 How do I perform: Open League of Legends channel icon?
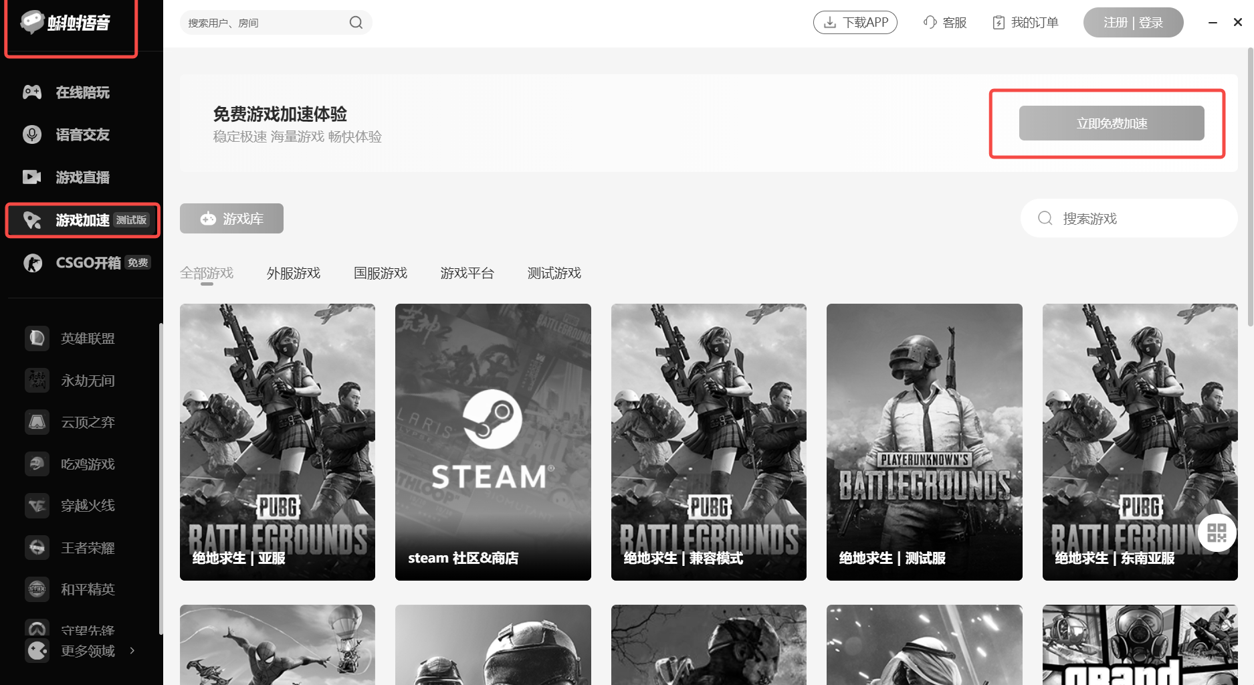coord(37,338)
